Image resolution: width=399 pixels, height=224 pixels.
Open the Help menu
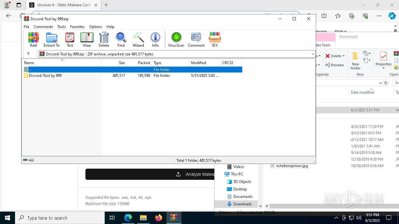click(x=110, y=27)
